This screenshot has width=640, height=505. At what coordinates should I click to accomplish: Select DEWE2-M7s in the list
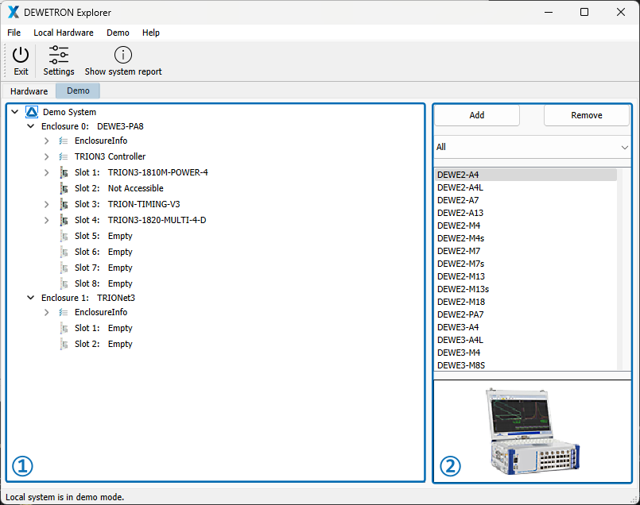point(526,264)
